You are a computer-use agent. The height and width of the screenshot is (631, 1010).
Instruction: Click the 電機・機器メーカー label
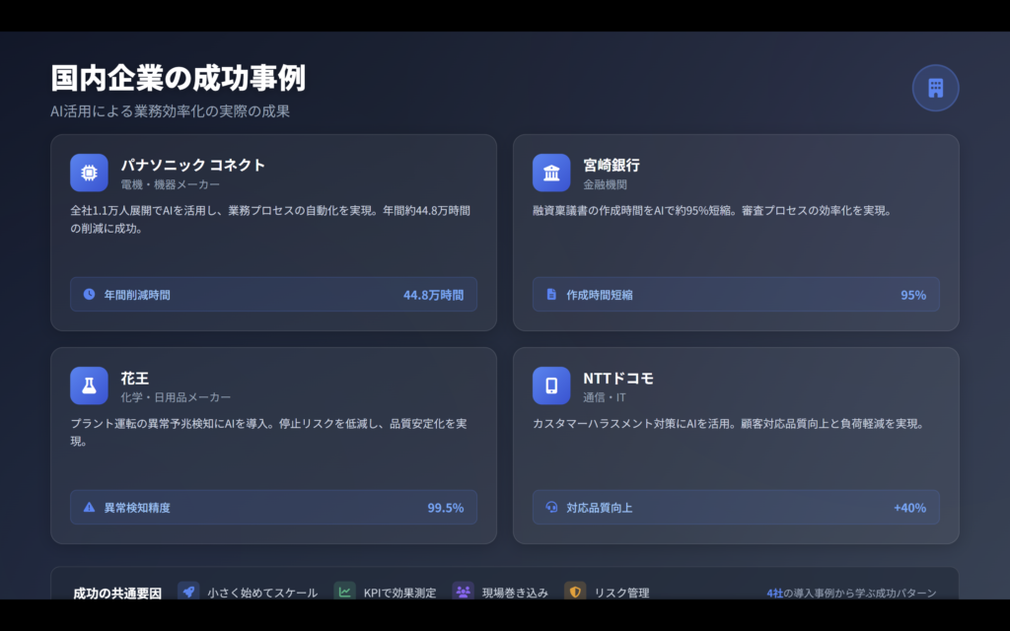tap(170, 184)
